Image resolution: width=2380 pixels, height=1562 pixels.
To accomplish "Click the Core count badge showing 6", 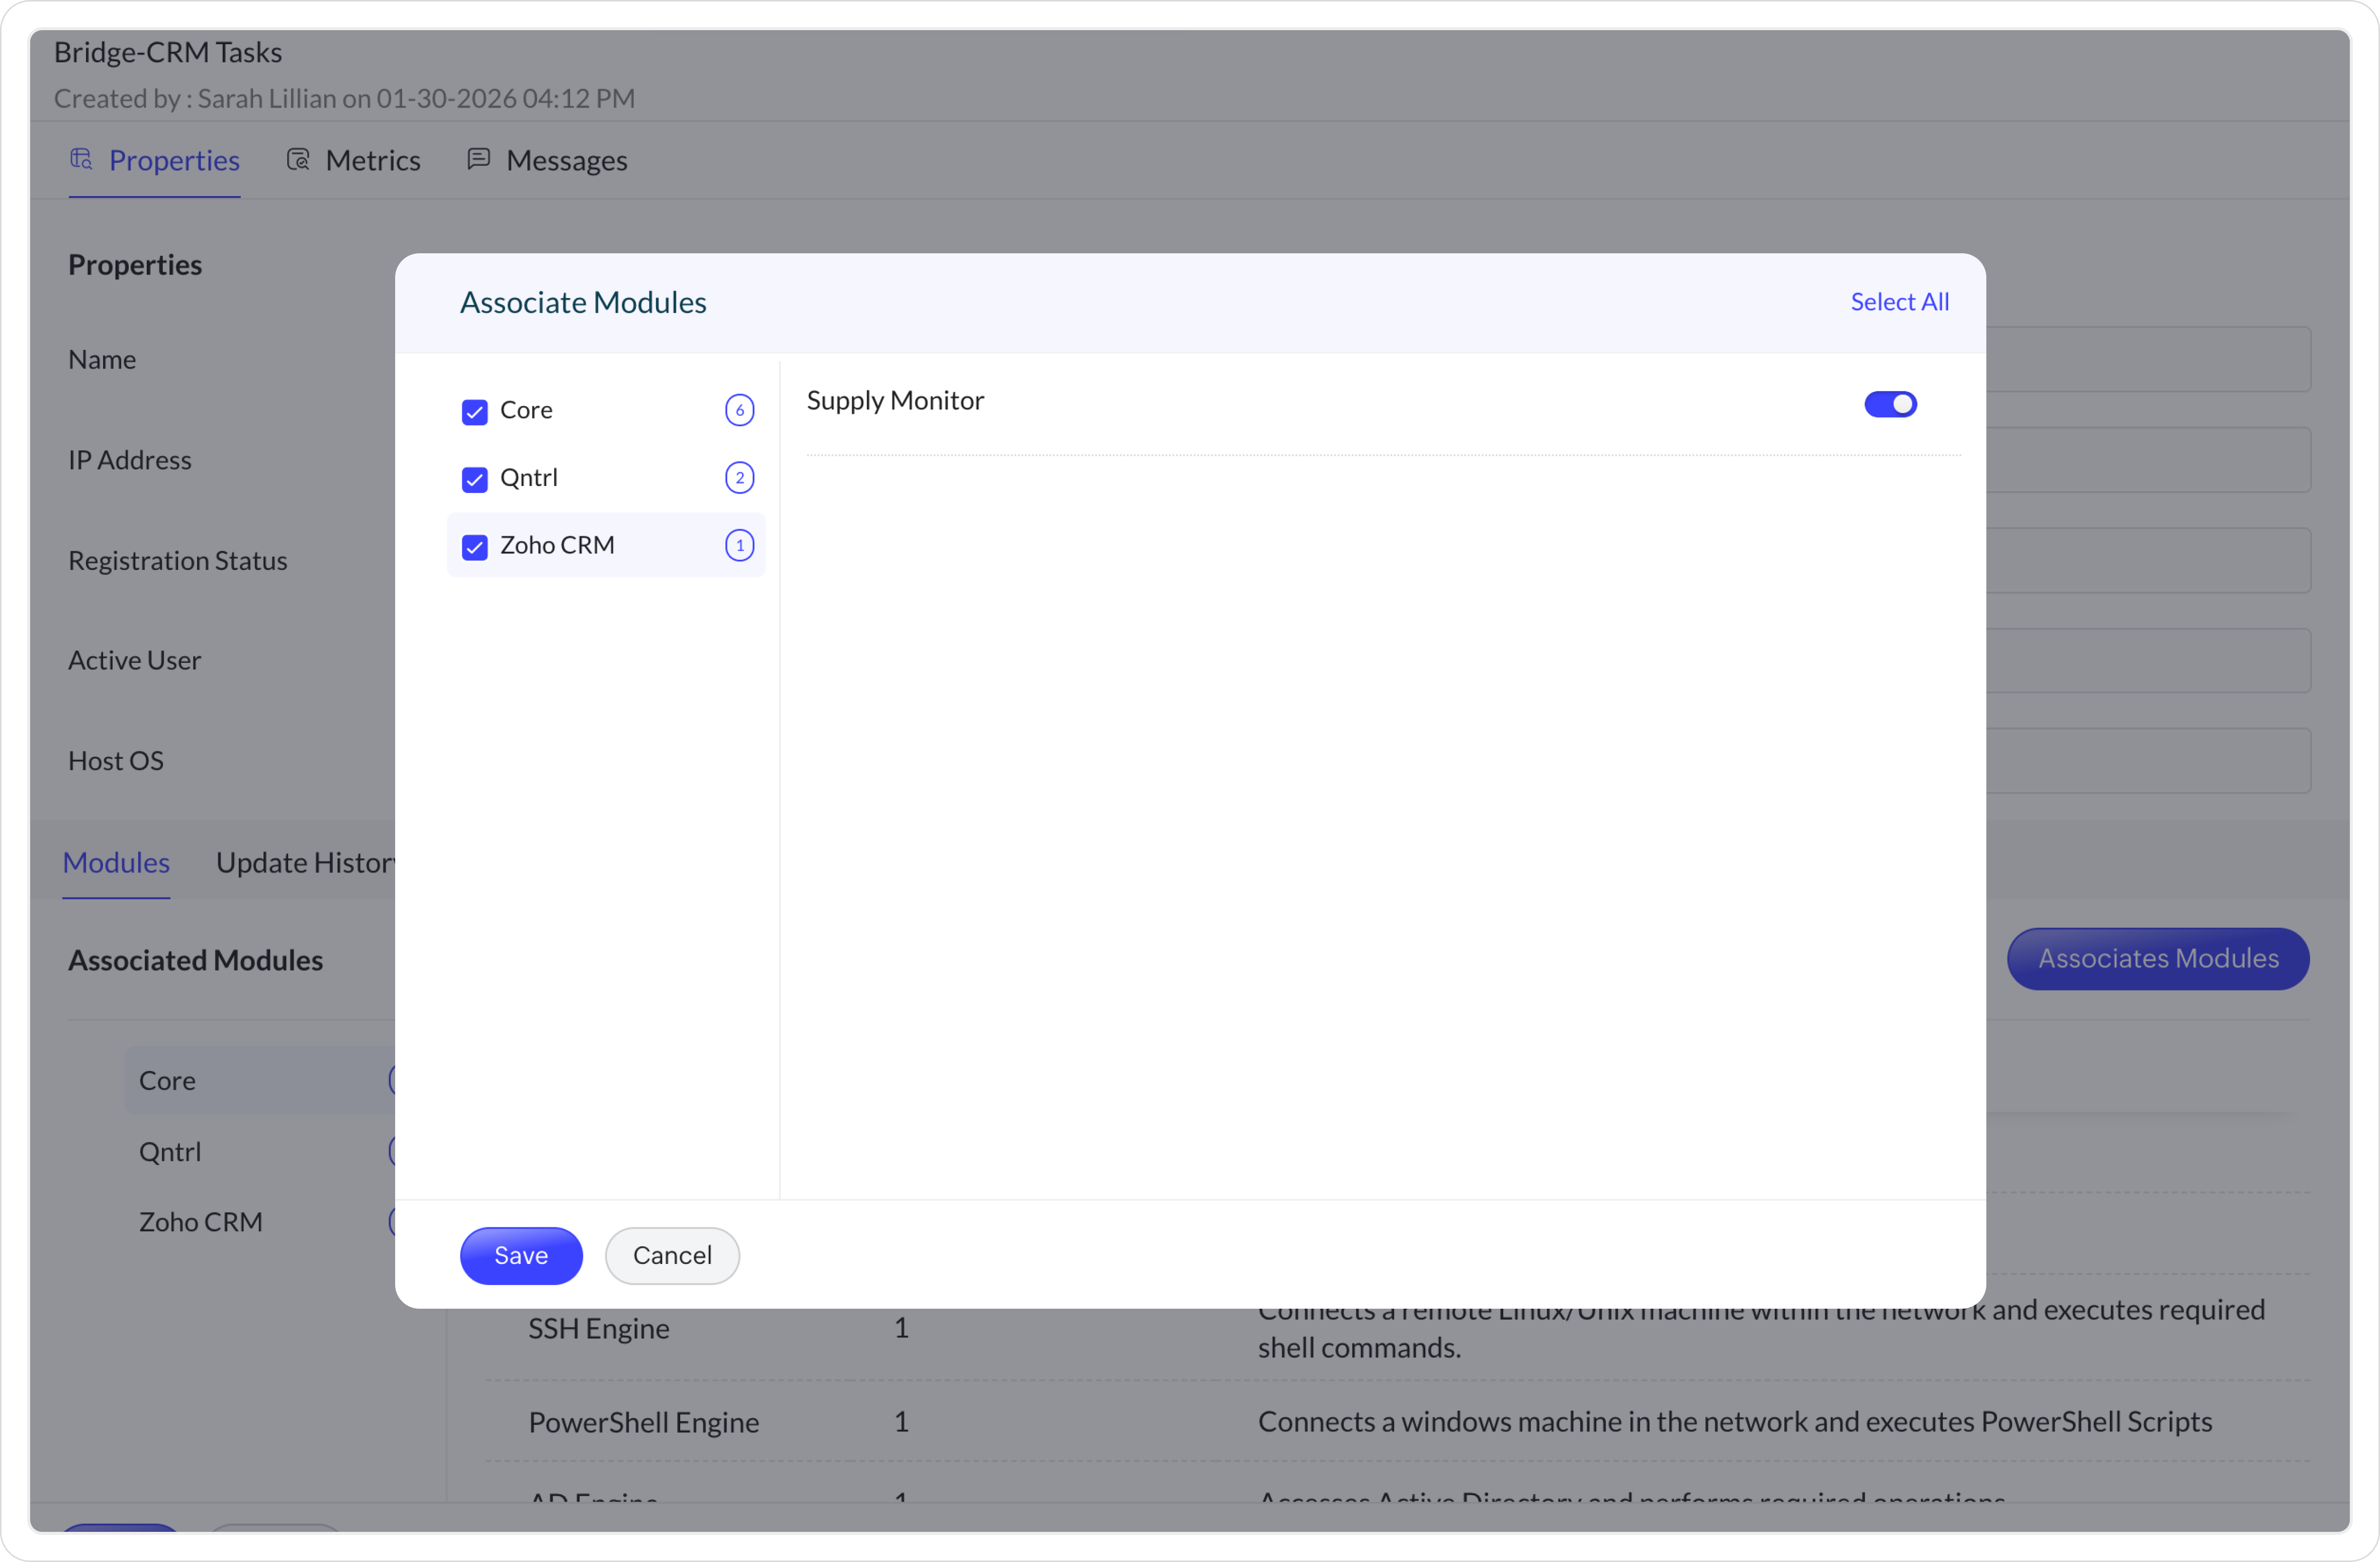I will pyautogui.click(x=739, y=410).
